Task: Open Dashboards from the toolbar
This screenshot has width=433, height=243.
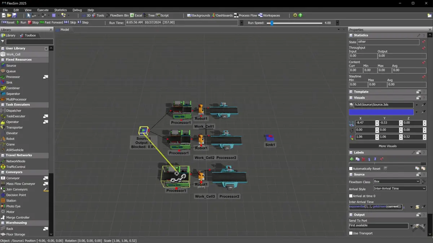Action: [x=222, y=15]
